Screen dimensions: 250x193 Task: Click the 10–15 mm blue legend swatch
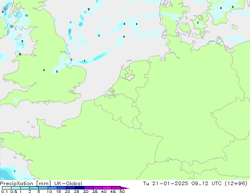point(52,188)
